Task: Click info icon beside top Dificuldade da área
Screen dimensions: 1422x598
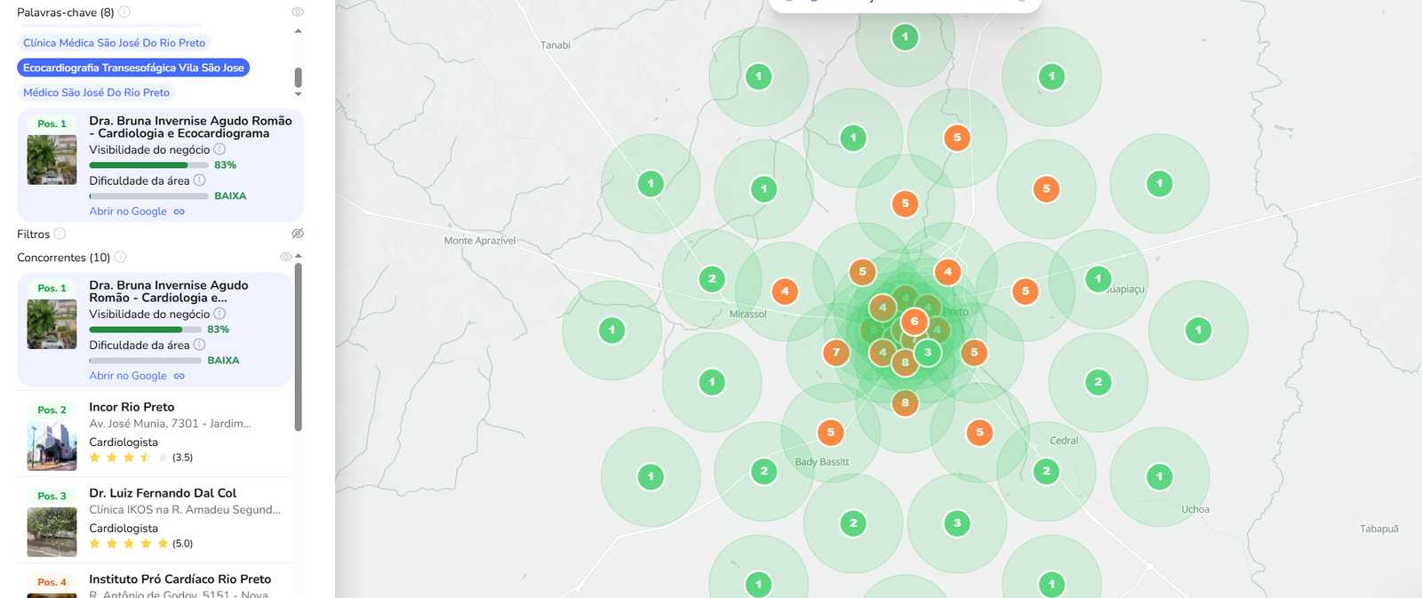Action: coord(199,180)
